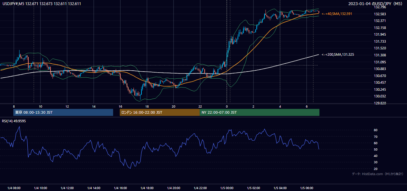Click RSI scale value 60
Viewport: 407px width, 191px height.
(x=375, y=143)
